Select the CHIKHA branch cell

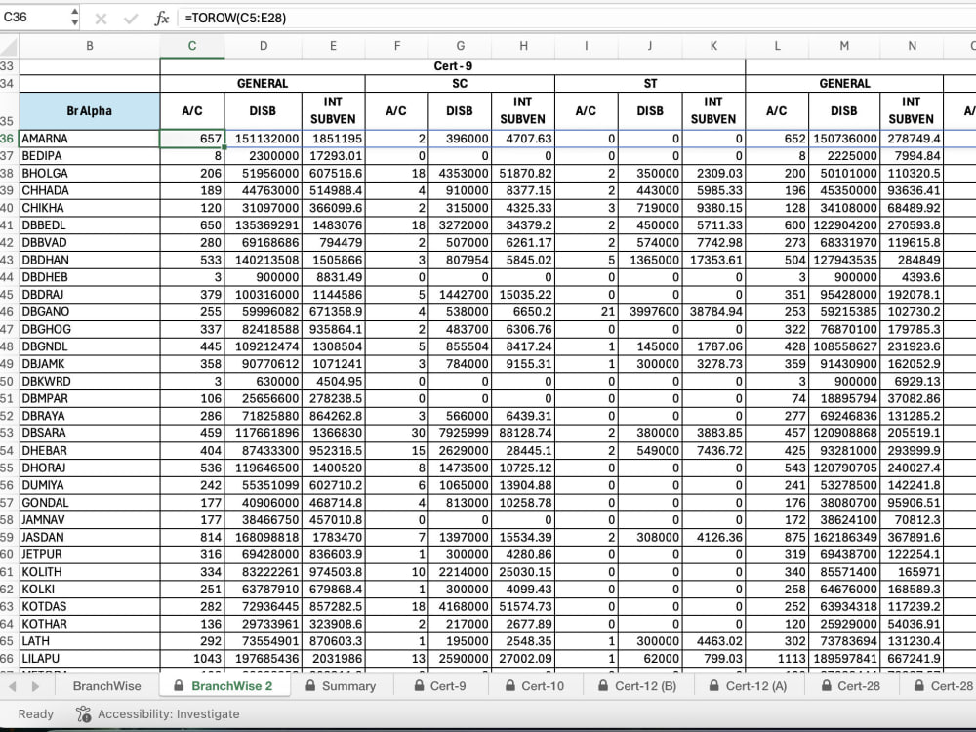(x=90, y=207)
